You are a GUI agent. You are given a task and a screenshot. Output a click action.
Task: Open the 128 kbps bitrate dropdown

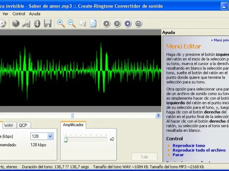pyautogui.click(x=50, y=136)
